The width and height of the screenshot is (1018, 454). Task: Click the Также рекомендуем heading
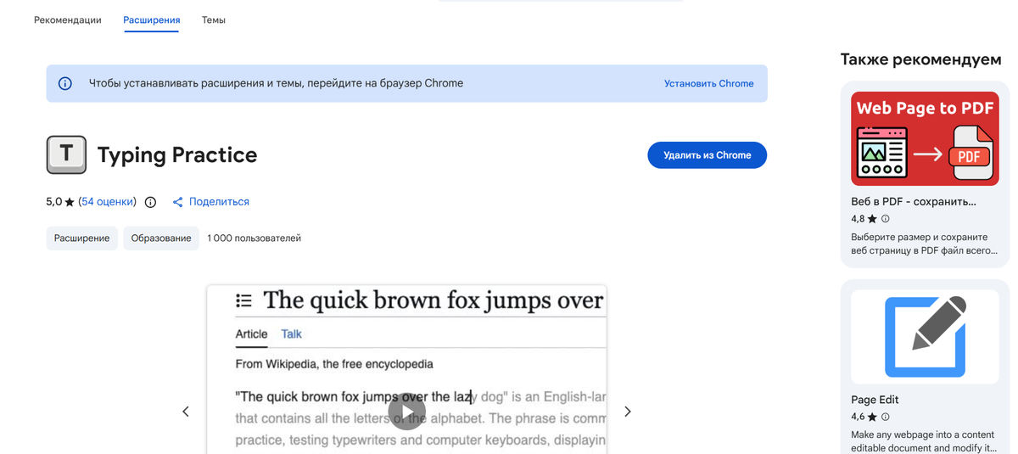click(920, 59)
